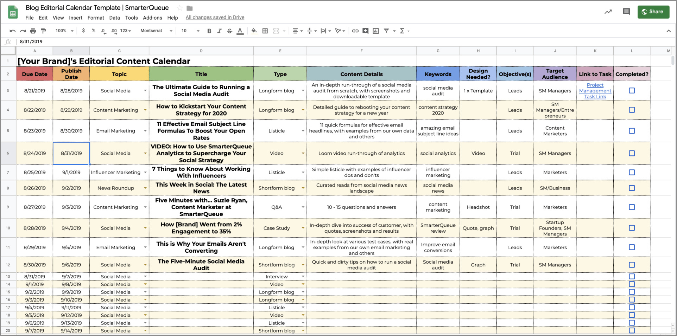Follow the Project Management Task Link
The image size is (677, 336).
coord(595,91)
